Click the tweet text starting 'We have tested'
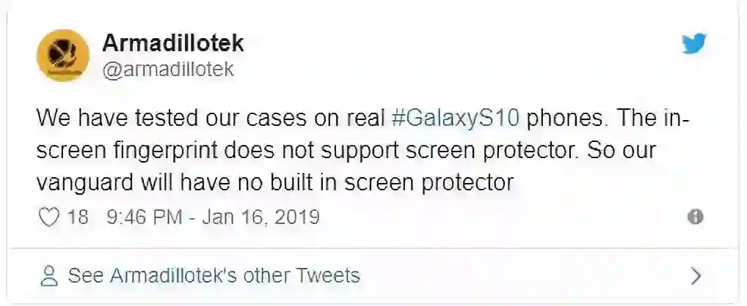This screenshot has width=747, height=306. [362, 150]
